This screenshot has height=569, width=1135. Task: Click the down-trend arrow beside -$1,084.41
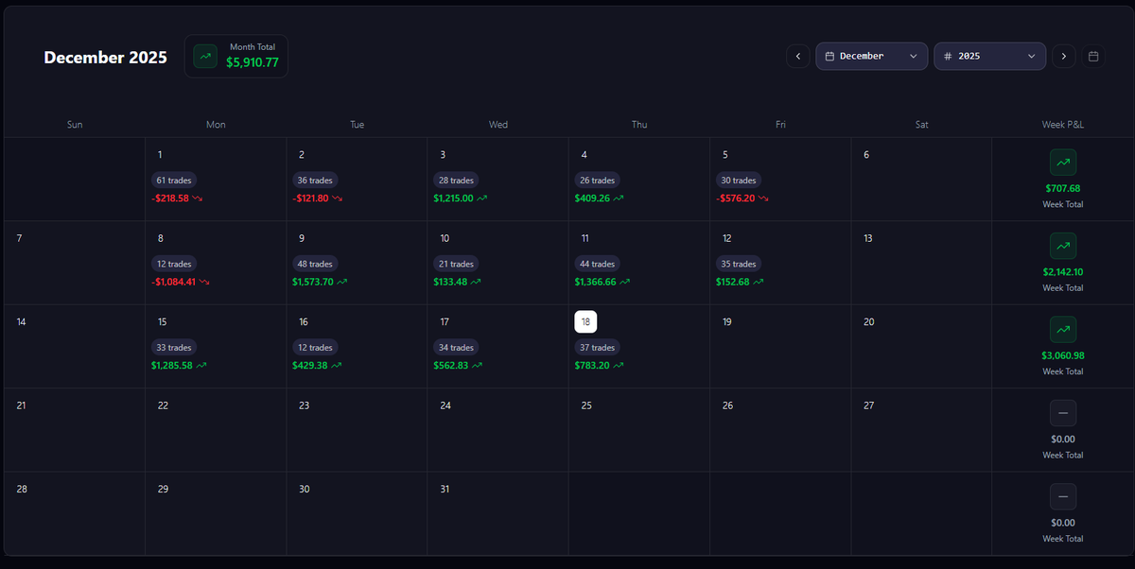pyautogui.click(x=204, y=282)
